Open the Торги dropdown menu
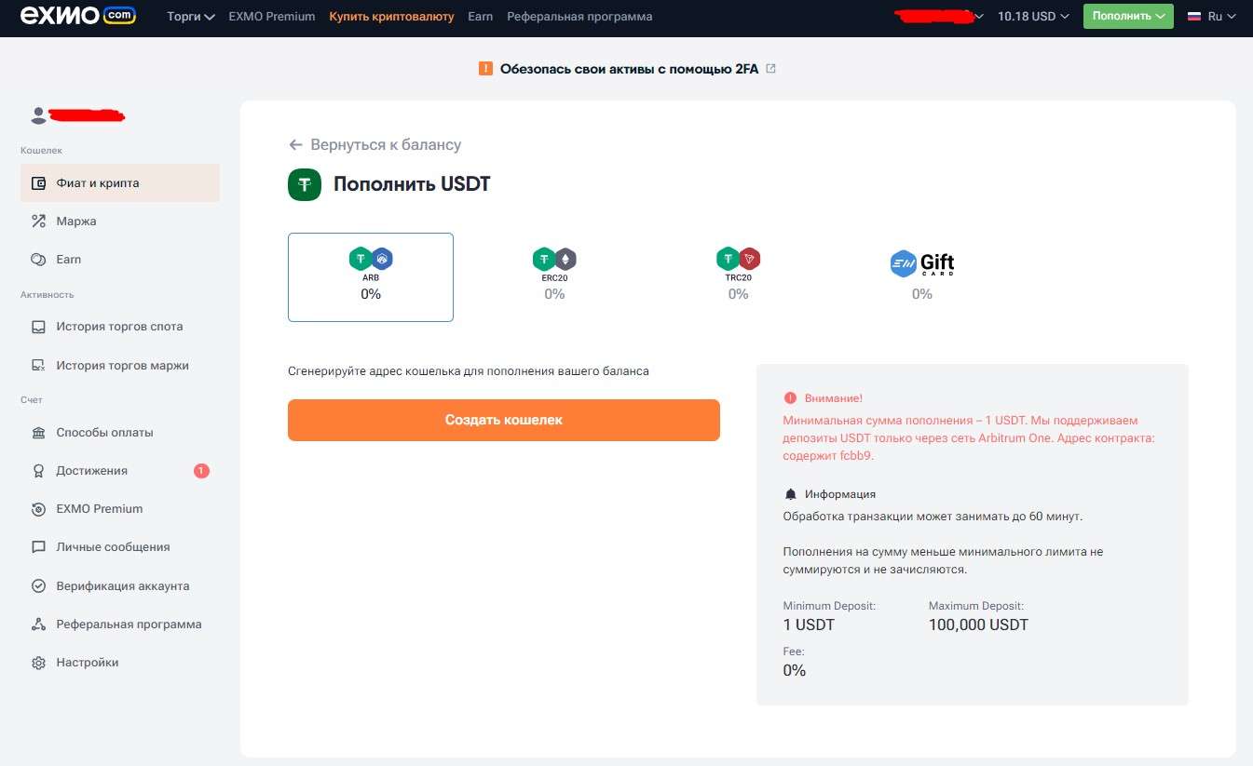The height and width of the screenshot is (766, 1253). click(191, 17)
